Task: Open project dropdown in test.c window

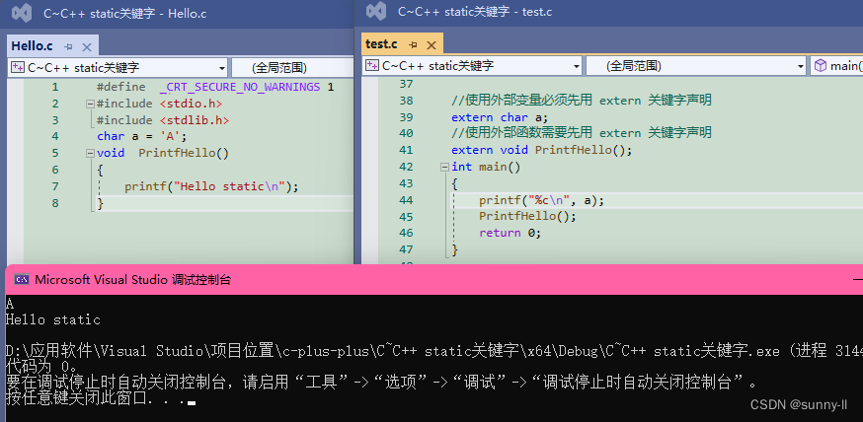Action: point(577,66)
